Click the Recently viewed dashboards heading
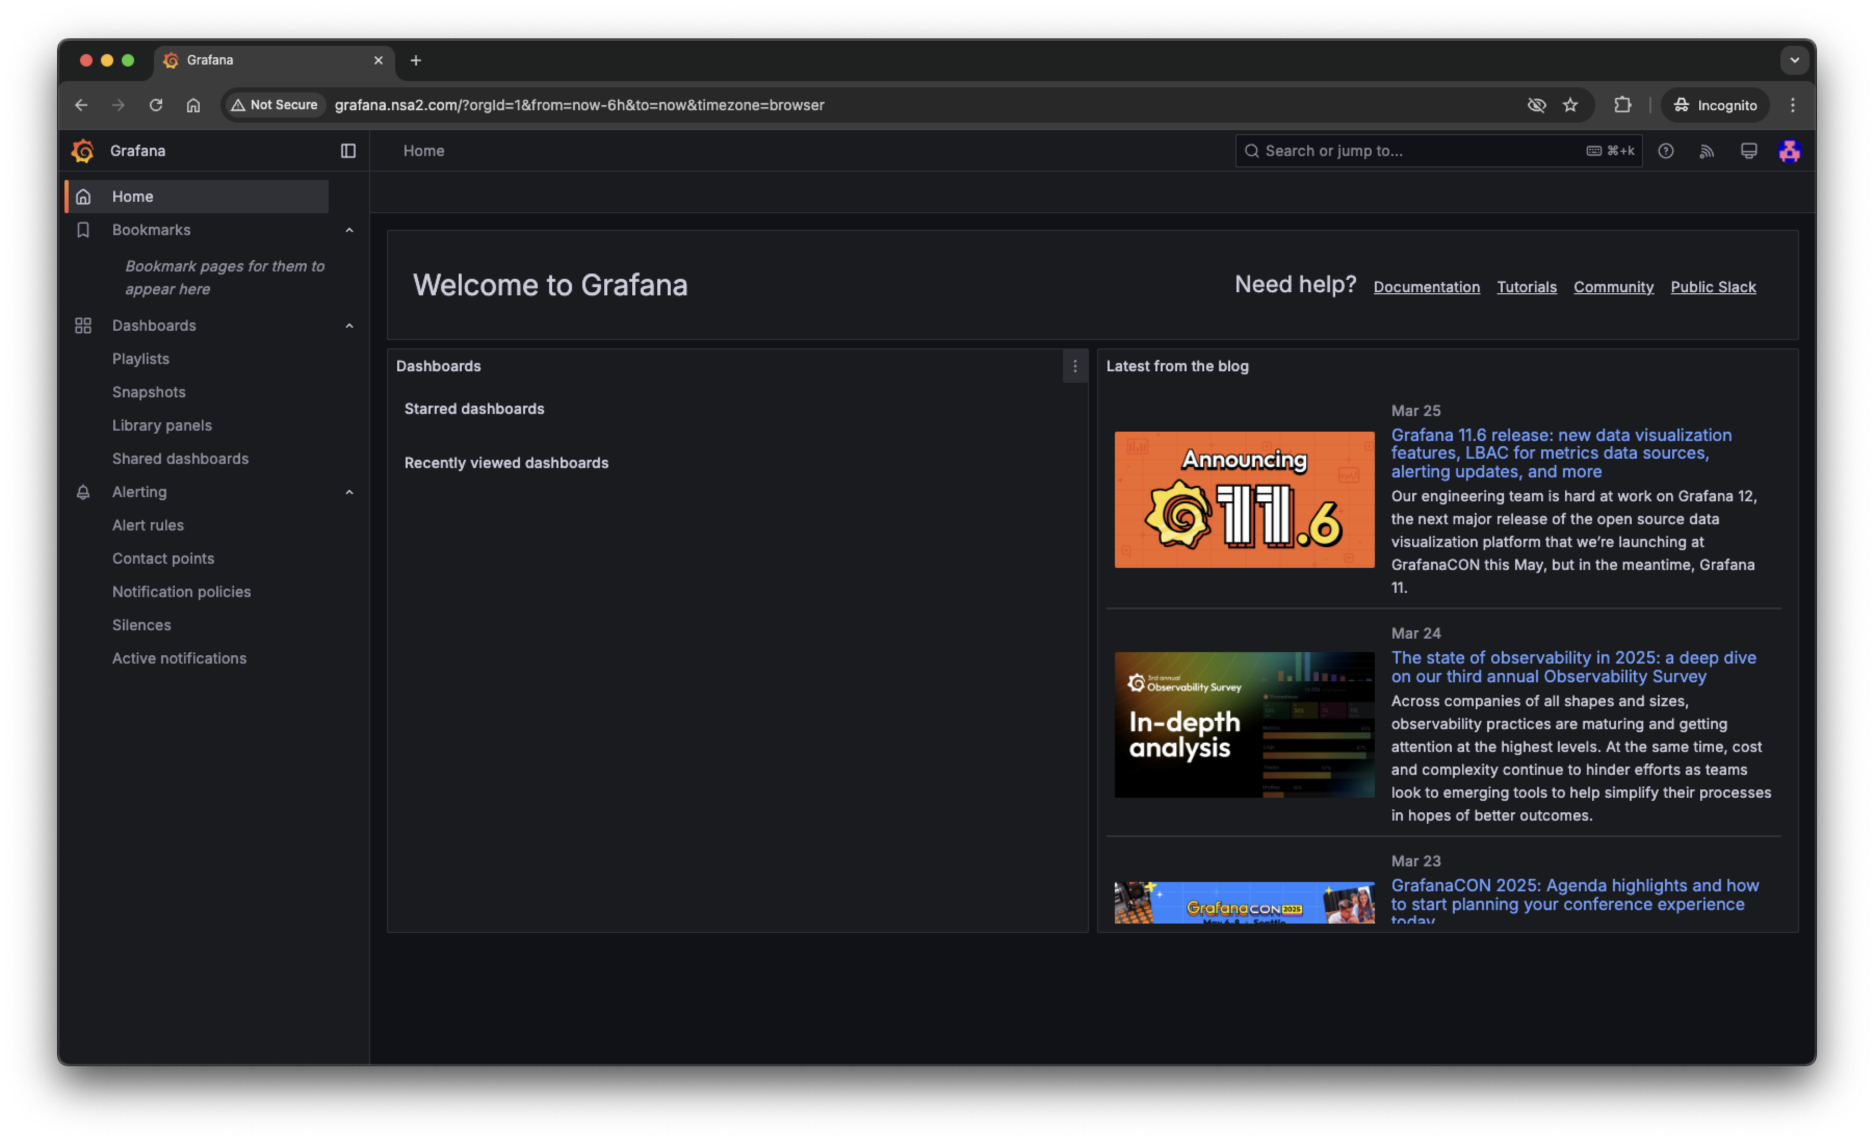The image size is (1874, 1142). 506,463
